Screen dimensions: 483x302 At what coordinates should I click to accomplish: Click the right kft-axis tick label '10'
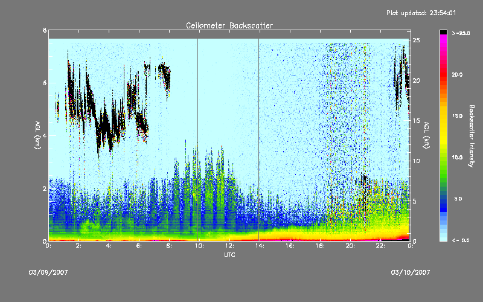click(x=416, y=161)
